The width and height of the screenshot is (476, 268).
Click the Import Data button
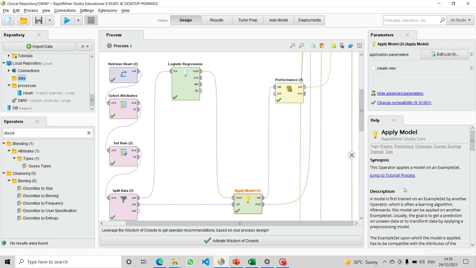(x=39, y=47)
